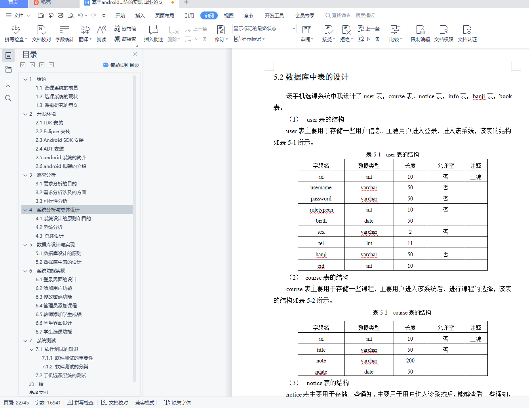Screen dimensions: 529x408
Task: Open 限制编辑 restrict editing
Action: 420,34
